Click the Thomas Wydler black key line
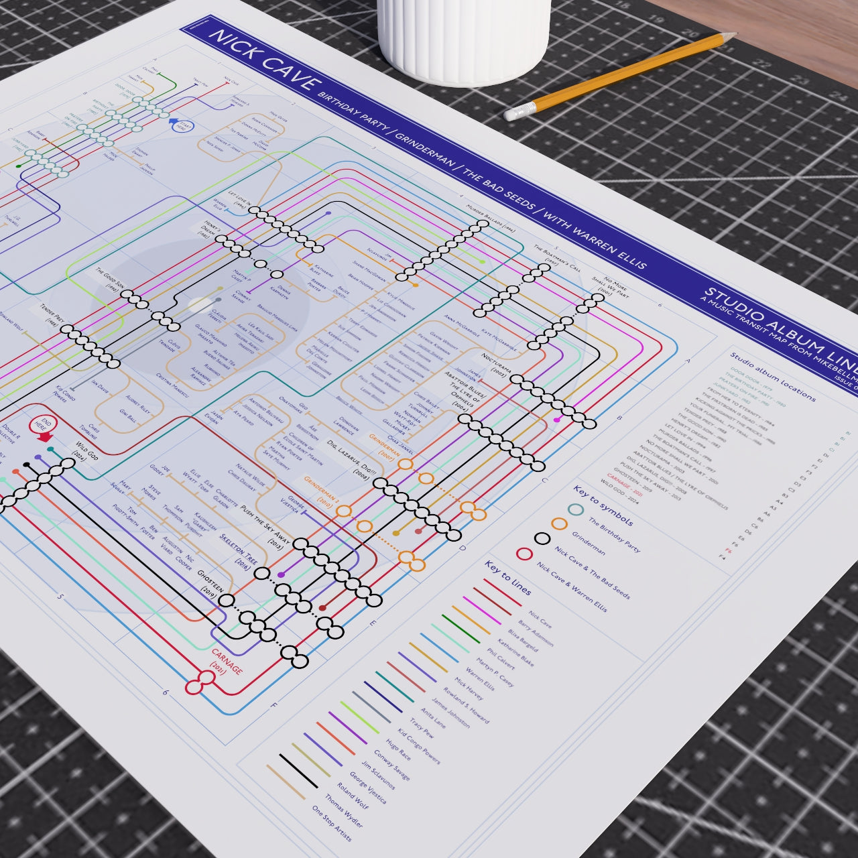 [x=298, y=771]
